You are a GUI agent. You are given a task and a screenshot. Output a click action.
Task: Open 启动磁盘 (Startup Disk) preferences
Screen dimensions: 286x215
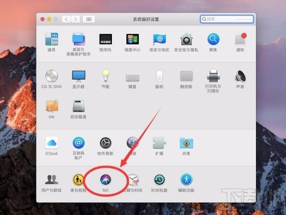[78, 106]
